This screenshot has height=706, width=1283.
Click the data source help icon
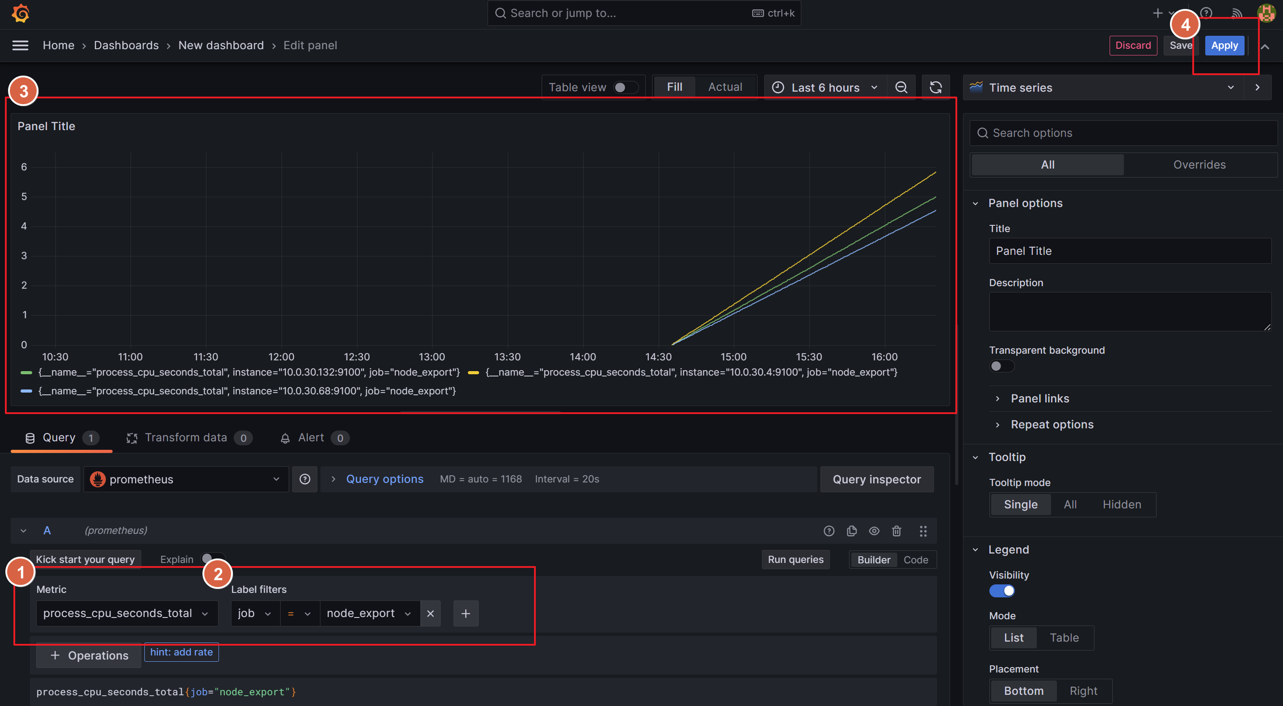(304, 479)
